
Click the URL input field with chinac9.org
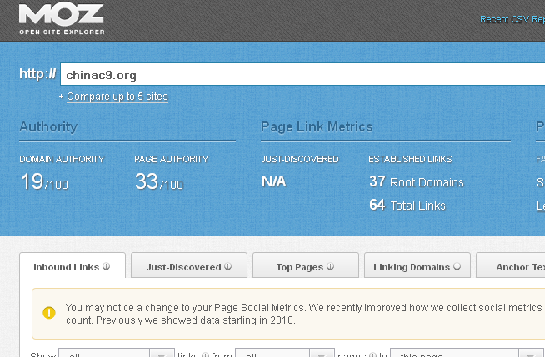(302, 74)
